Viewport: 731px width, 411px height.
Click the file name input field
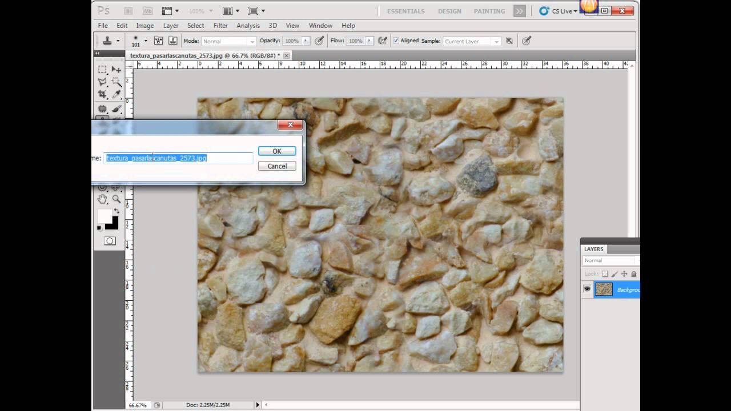pos(179,158)
